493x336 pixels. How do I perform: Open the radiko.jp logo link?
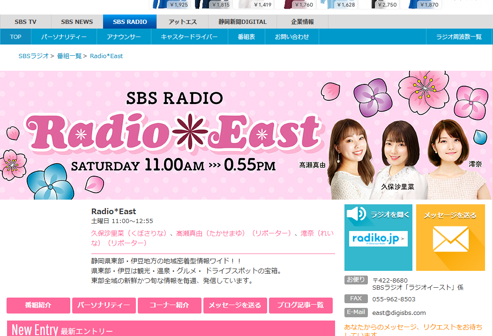[378, 239]
